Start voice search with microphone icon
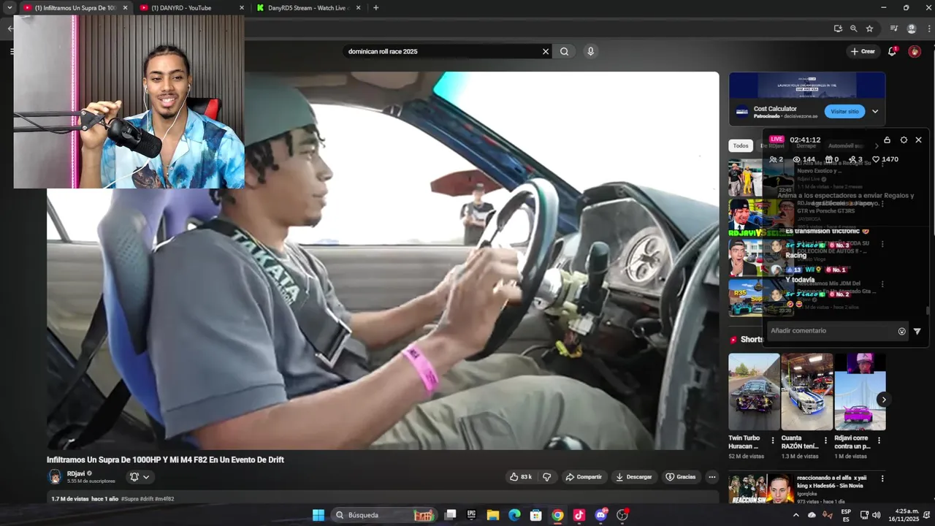 (590, 51)
